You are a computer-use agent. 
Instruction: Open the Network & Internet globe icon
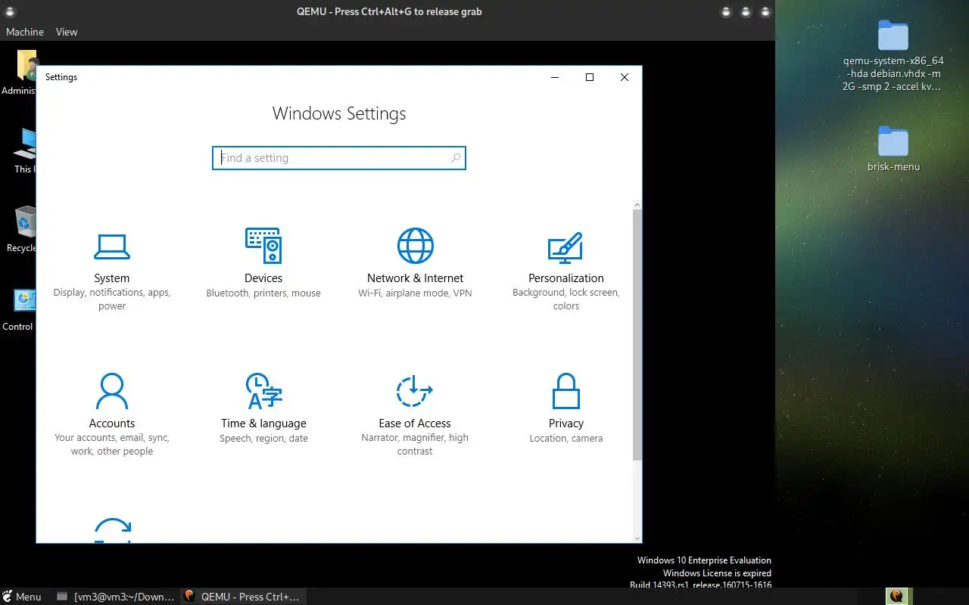415,246
